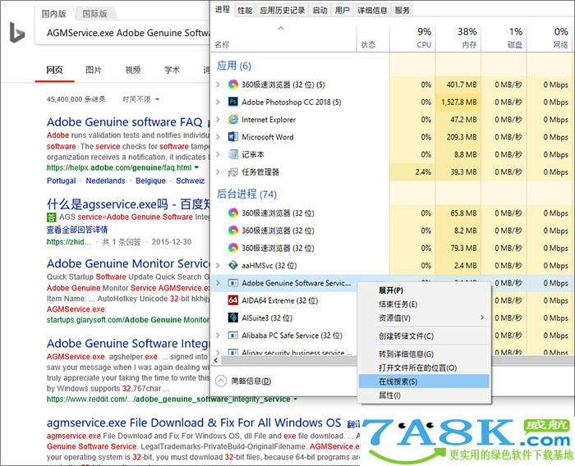
Task: Expand the 记事本 process row
Action: point(218,154)
